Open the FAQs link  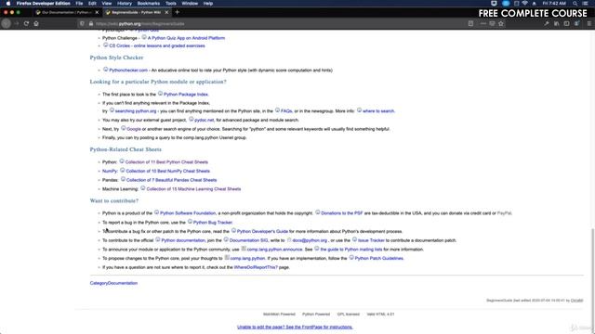click(286, 111)
